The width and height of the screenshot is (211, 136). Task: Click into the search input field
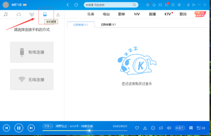[109, 5]
